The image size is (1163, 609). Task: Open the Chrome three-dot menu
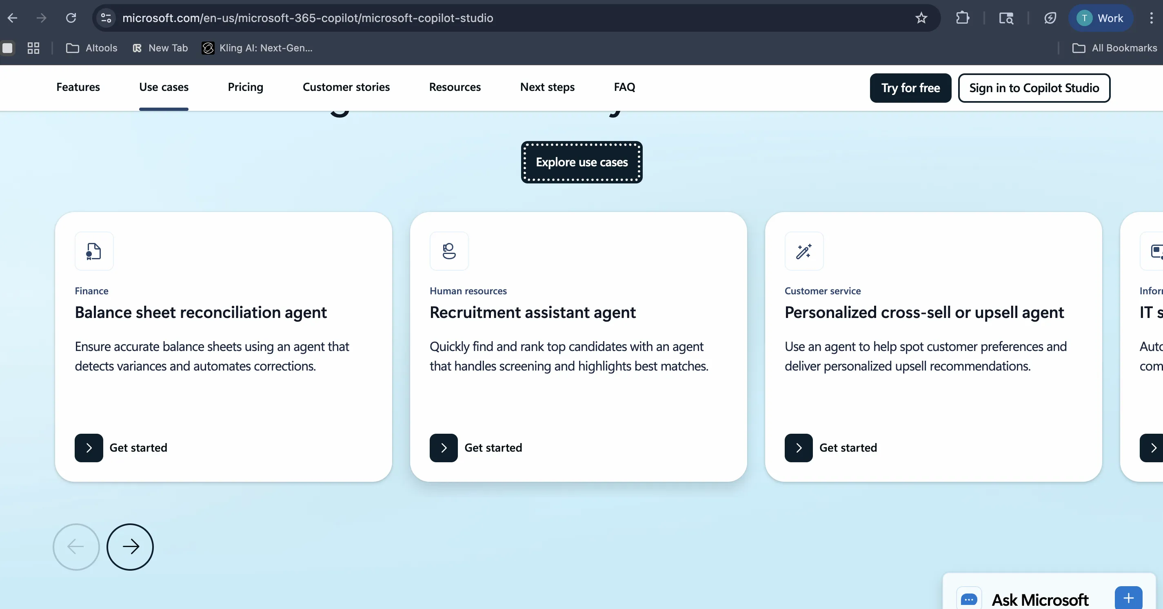click(1151, 18)
